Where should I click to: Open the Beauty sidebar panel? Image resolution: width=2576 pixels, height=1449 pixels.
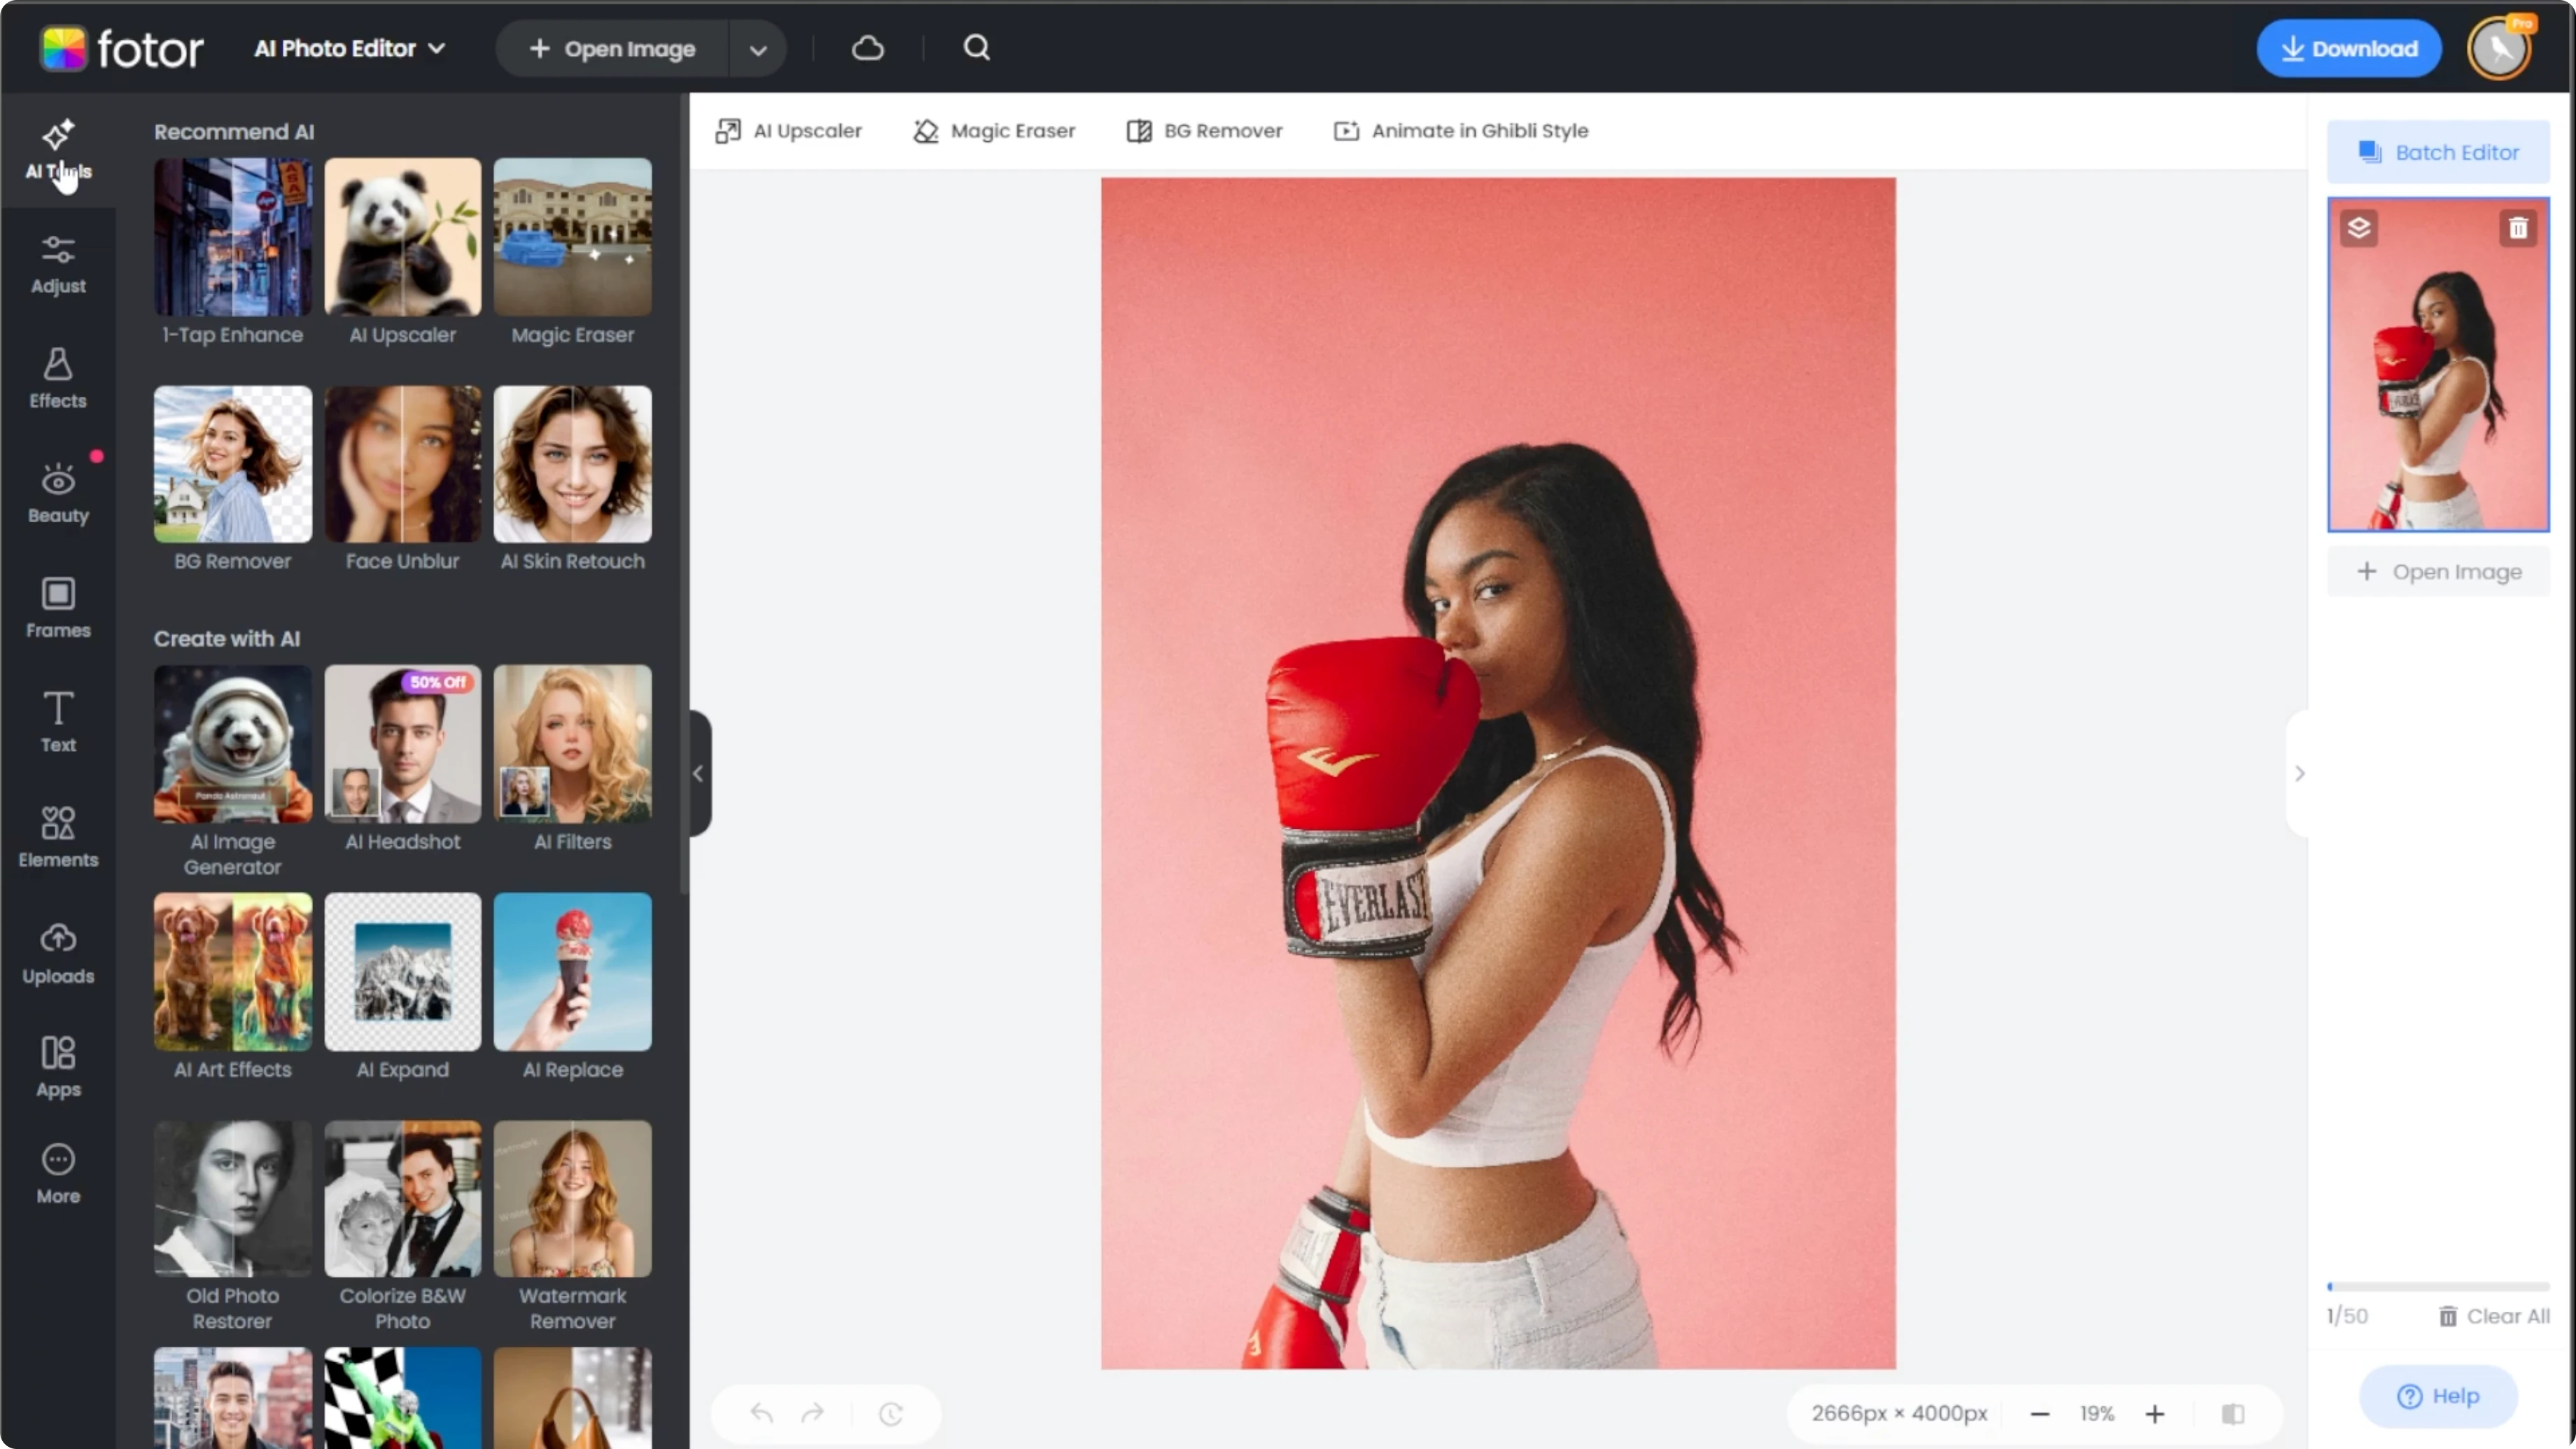58,494
